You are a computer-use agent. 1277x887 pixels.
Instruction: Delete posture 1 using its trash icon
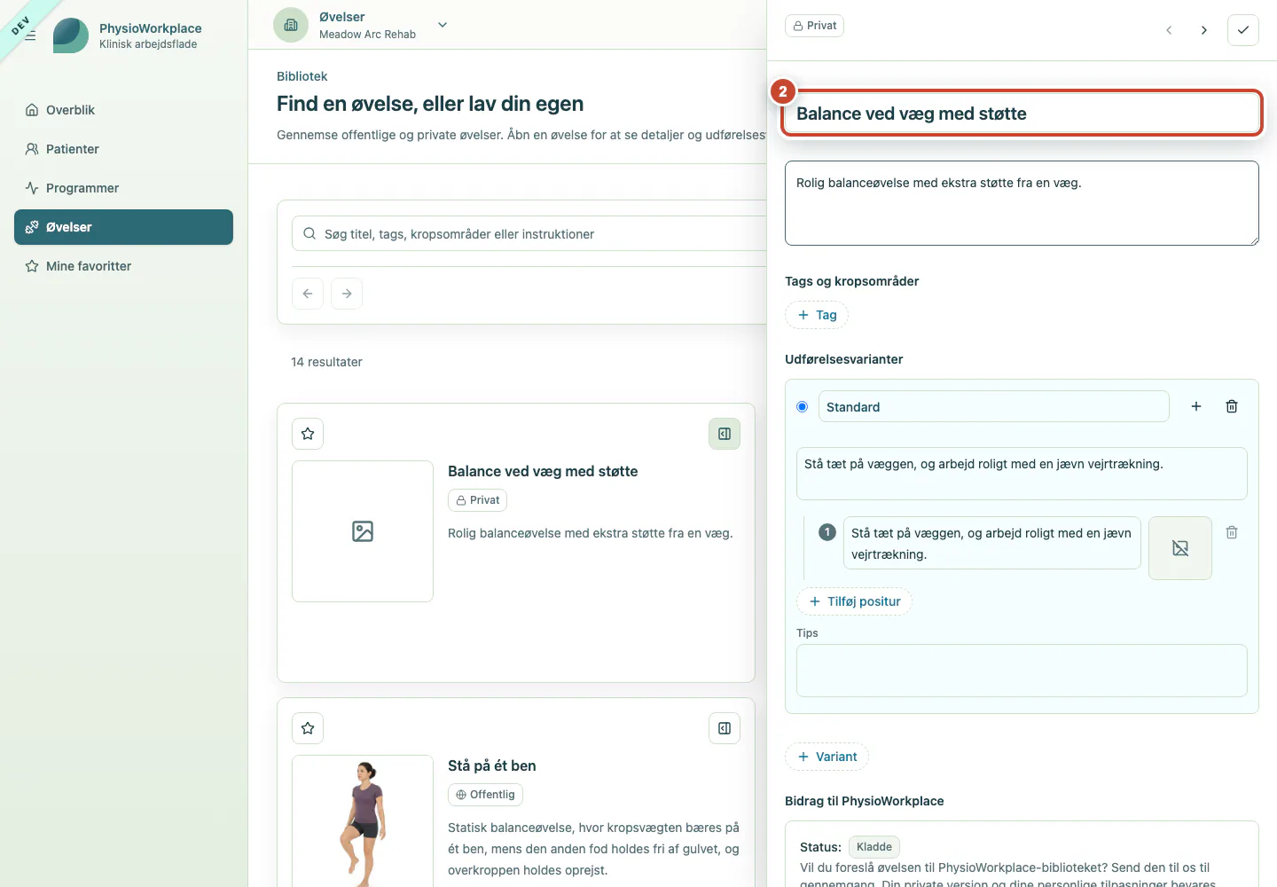pyautogui.click(x=1232, y=532)
